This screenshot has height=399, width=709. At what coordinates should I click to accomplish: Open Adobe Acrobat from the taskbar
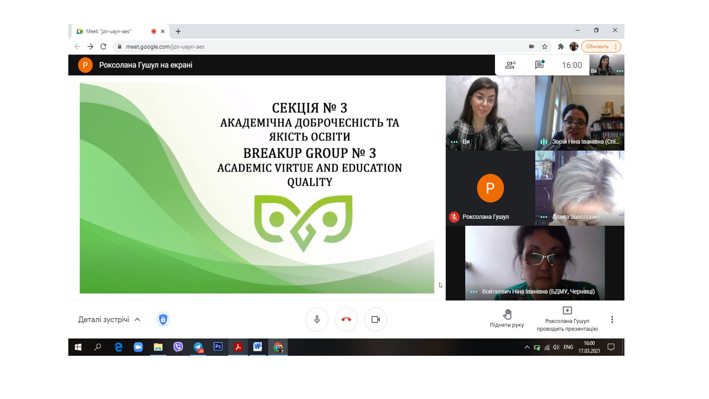[x=238, y=347]
